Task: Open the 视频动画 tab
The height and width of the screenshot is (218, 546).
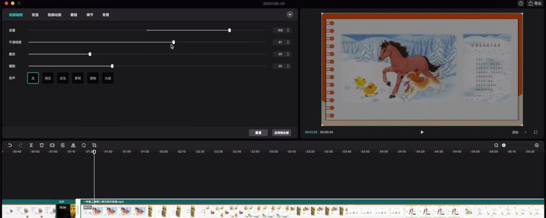Action: click(54, 15)
